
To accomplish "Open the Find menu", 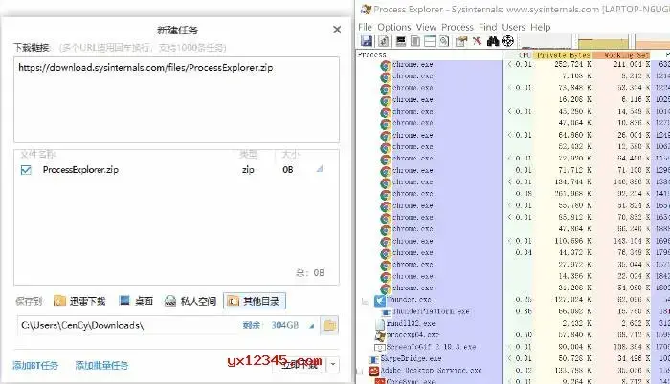I will click(487, 27).
